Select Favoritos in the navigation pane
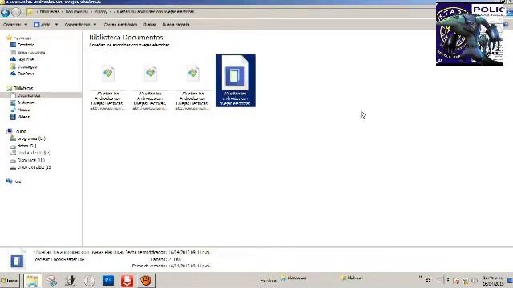513x288 pixels. click(19, 38)
